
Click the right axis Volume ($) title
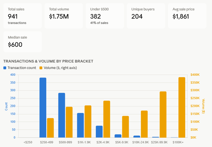pos(203,106)
